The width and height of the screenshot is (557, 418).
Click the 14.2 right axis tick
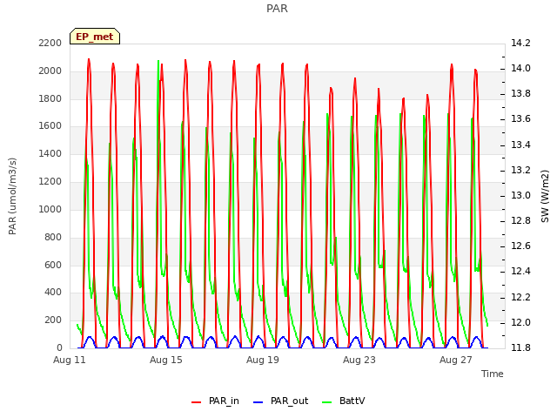tap(520, 43)
